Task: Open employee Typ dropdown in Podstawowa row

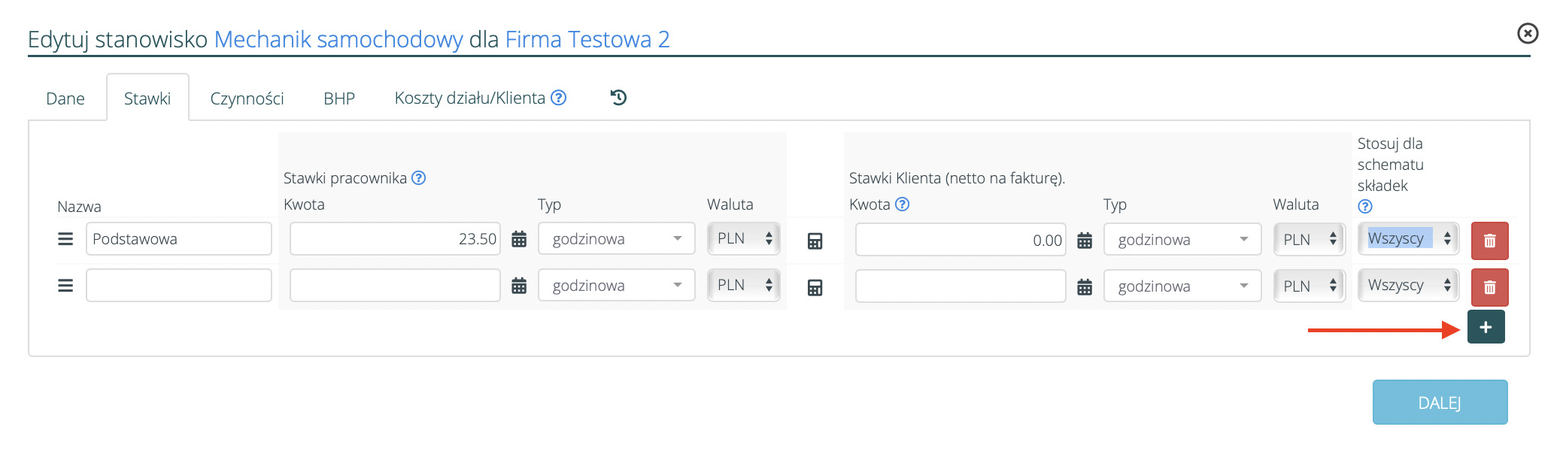Action: pyautogui.click(x=616, y=239)
